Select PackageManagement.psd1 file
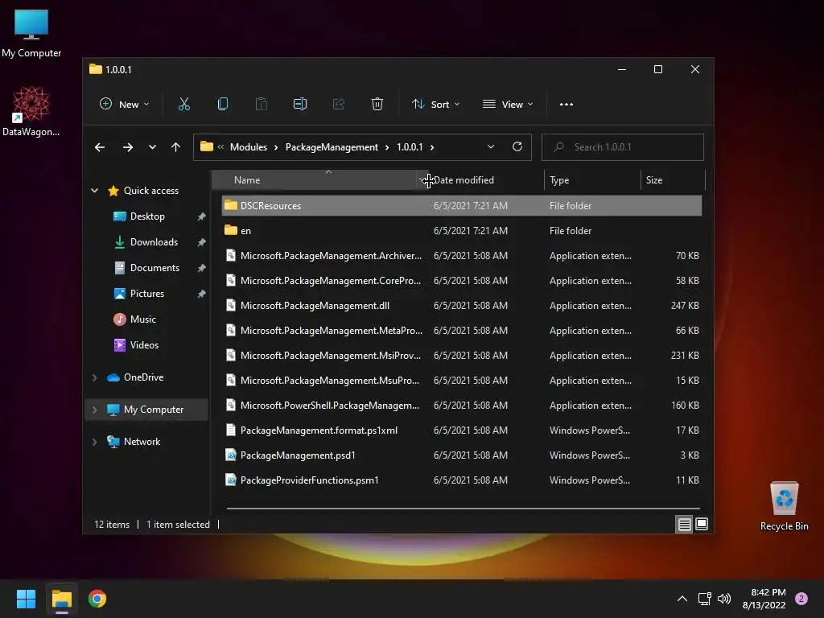Screen dimensions: 824x618 tap(462, 455)
